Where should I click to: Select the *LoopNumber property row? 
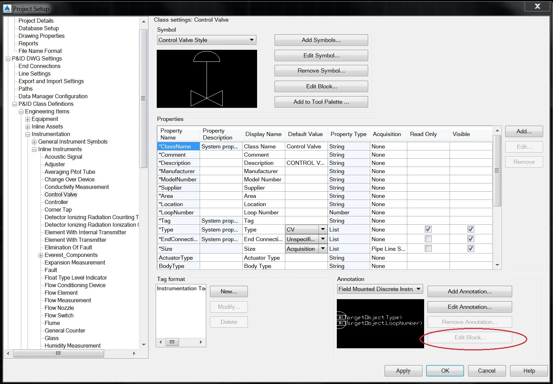click(x=325, y=212)
